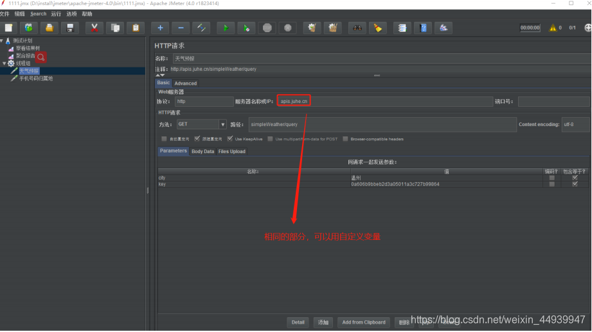Click Start no pauses icon

click(246, 28)
